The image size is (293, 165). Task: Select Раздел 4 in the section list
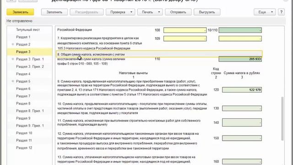pyautogui.click(x=23, y=74)
